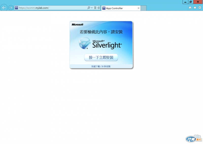This screenshot has width=203, height=144.
Task: Minimize the browser window
Action: 185,2
